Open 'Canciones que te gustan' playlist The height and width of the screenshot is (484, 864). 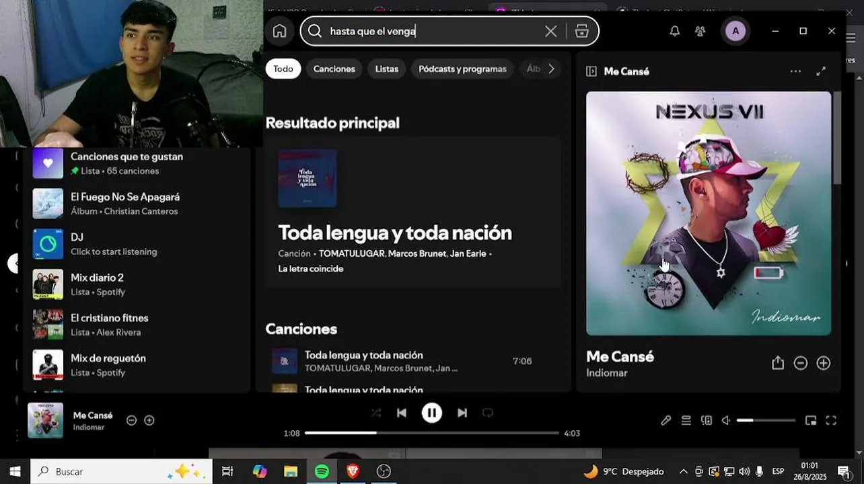[x=138, y=163]
